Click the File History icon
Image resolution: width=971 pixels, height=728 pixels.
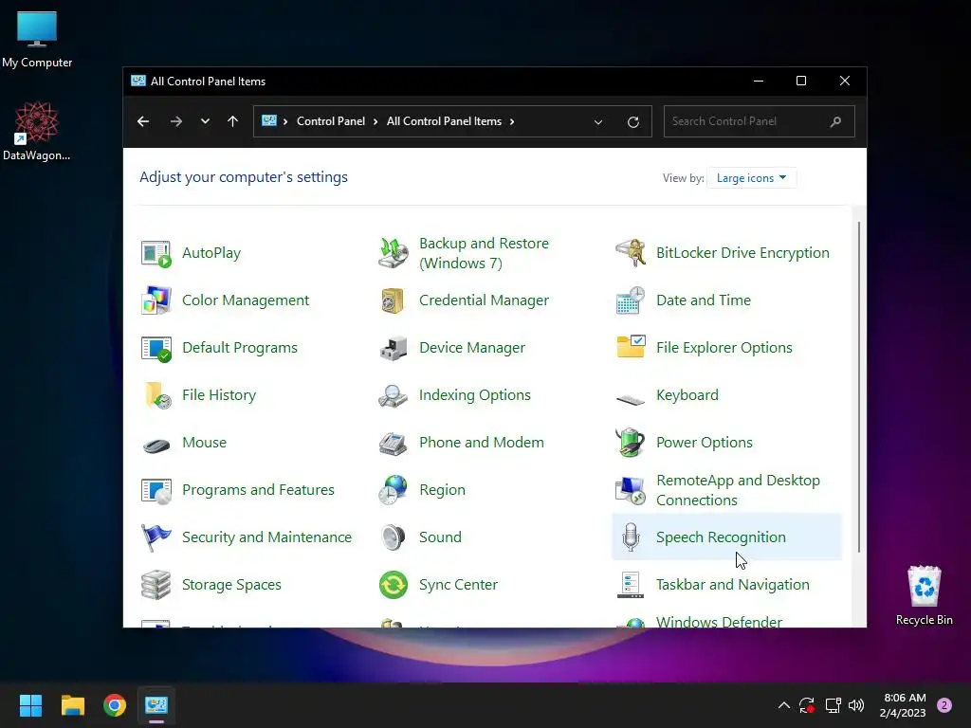157,395
